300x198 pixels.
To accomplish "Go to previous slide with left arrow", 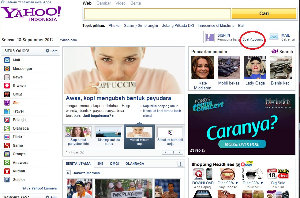I will coord(165,152).
